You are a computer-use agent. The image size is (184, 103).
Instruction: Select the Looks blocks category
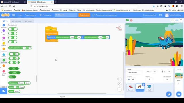[x=4, y=32]
